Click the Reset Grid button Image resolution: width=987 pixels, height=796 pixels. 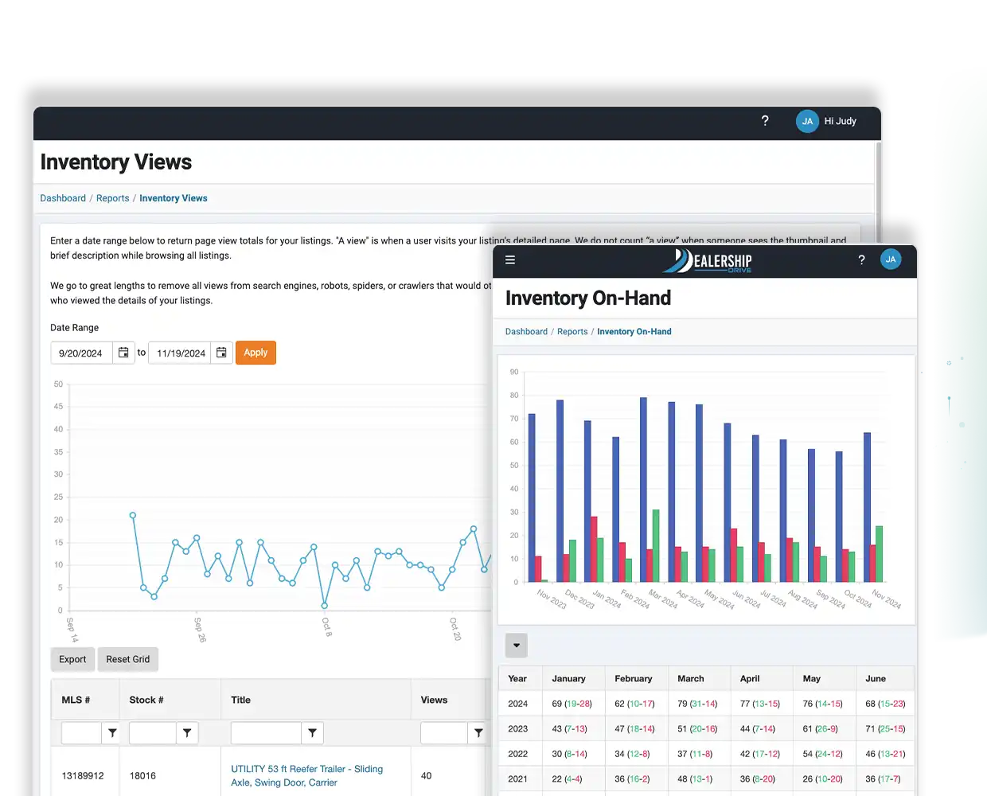[x=127, y=659]
